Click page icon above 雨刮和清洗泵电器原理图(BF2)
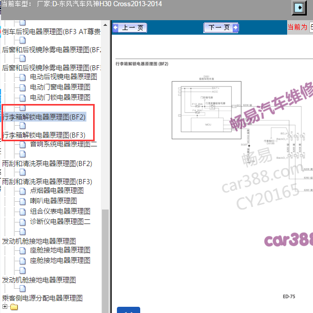Screen dimensions: 313x313 click(23, 154)
